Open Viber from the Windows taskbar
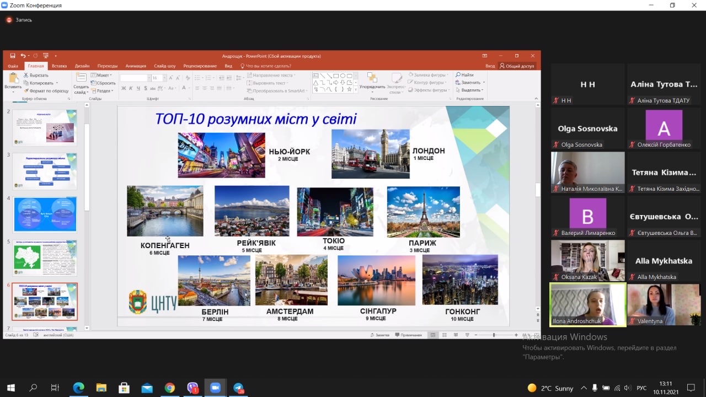This screenshot has width=706, height=397. [x=192, y=388]
